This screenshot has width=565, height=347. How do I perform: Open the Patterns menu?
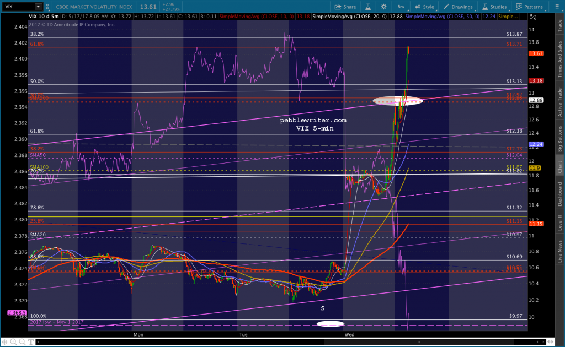point(529,7)
